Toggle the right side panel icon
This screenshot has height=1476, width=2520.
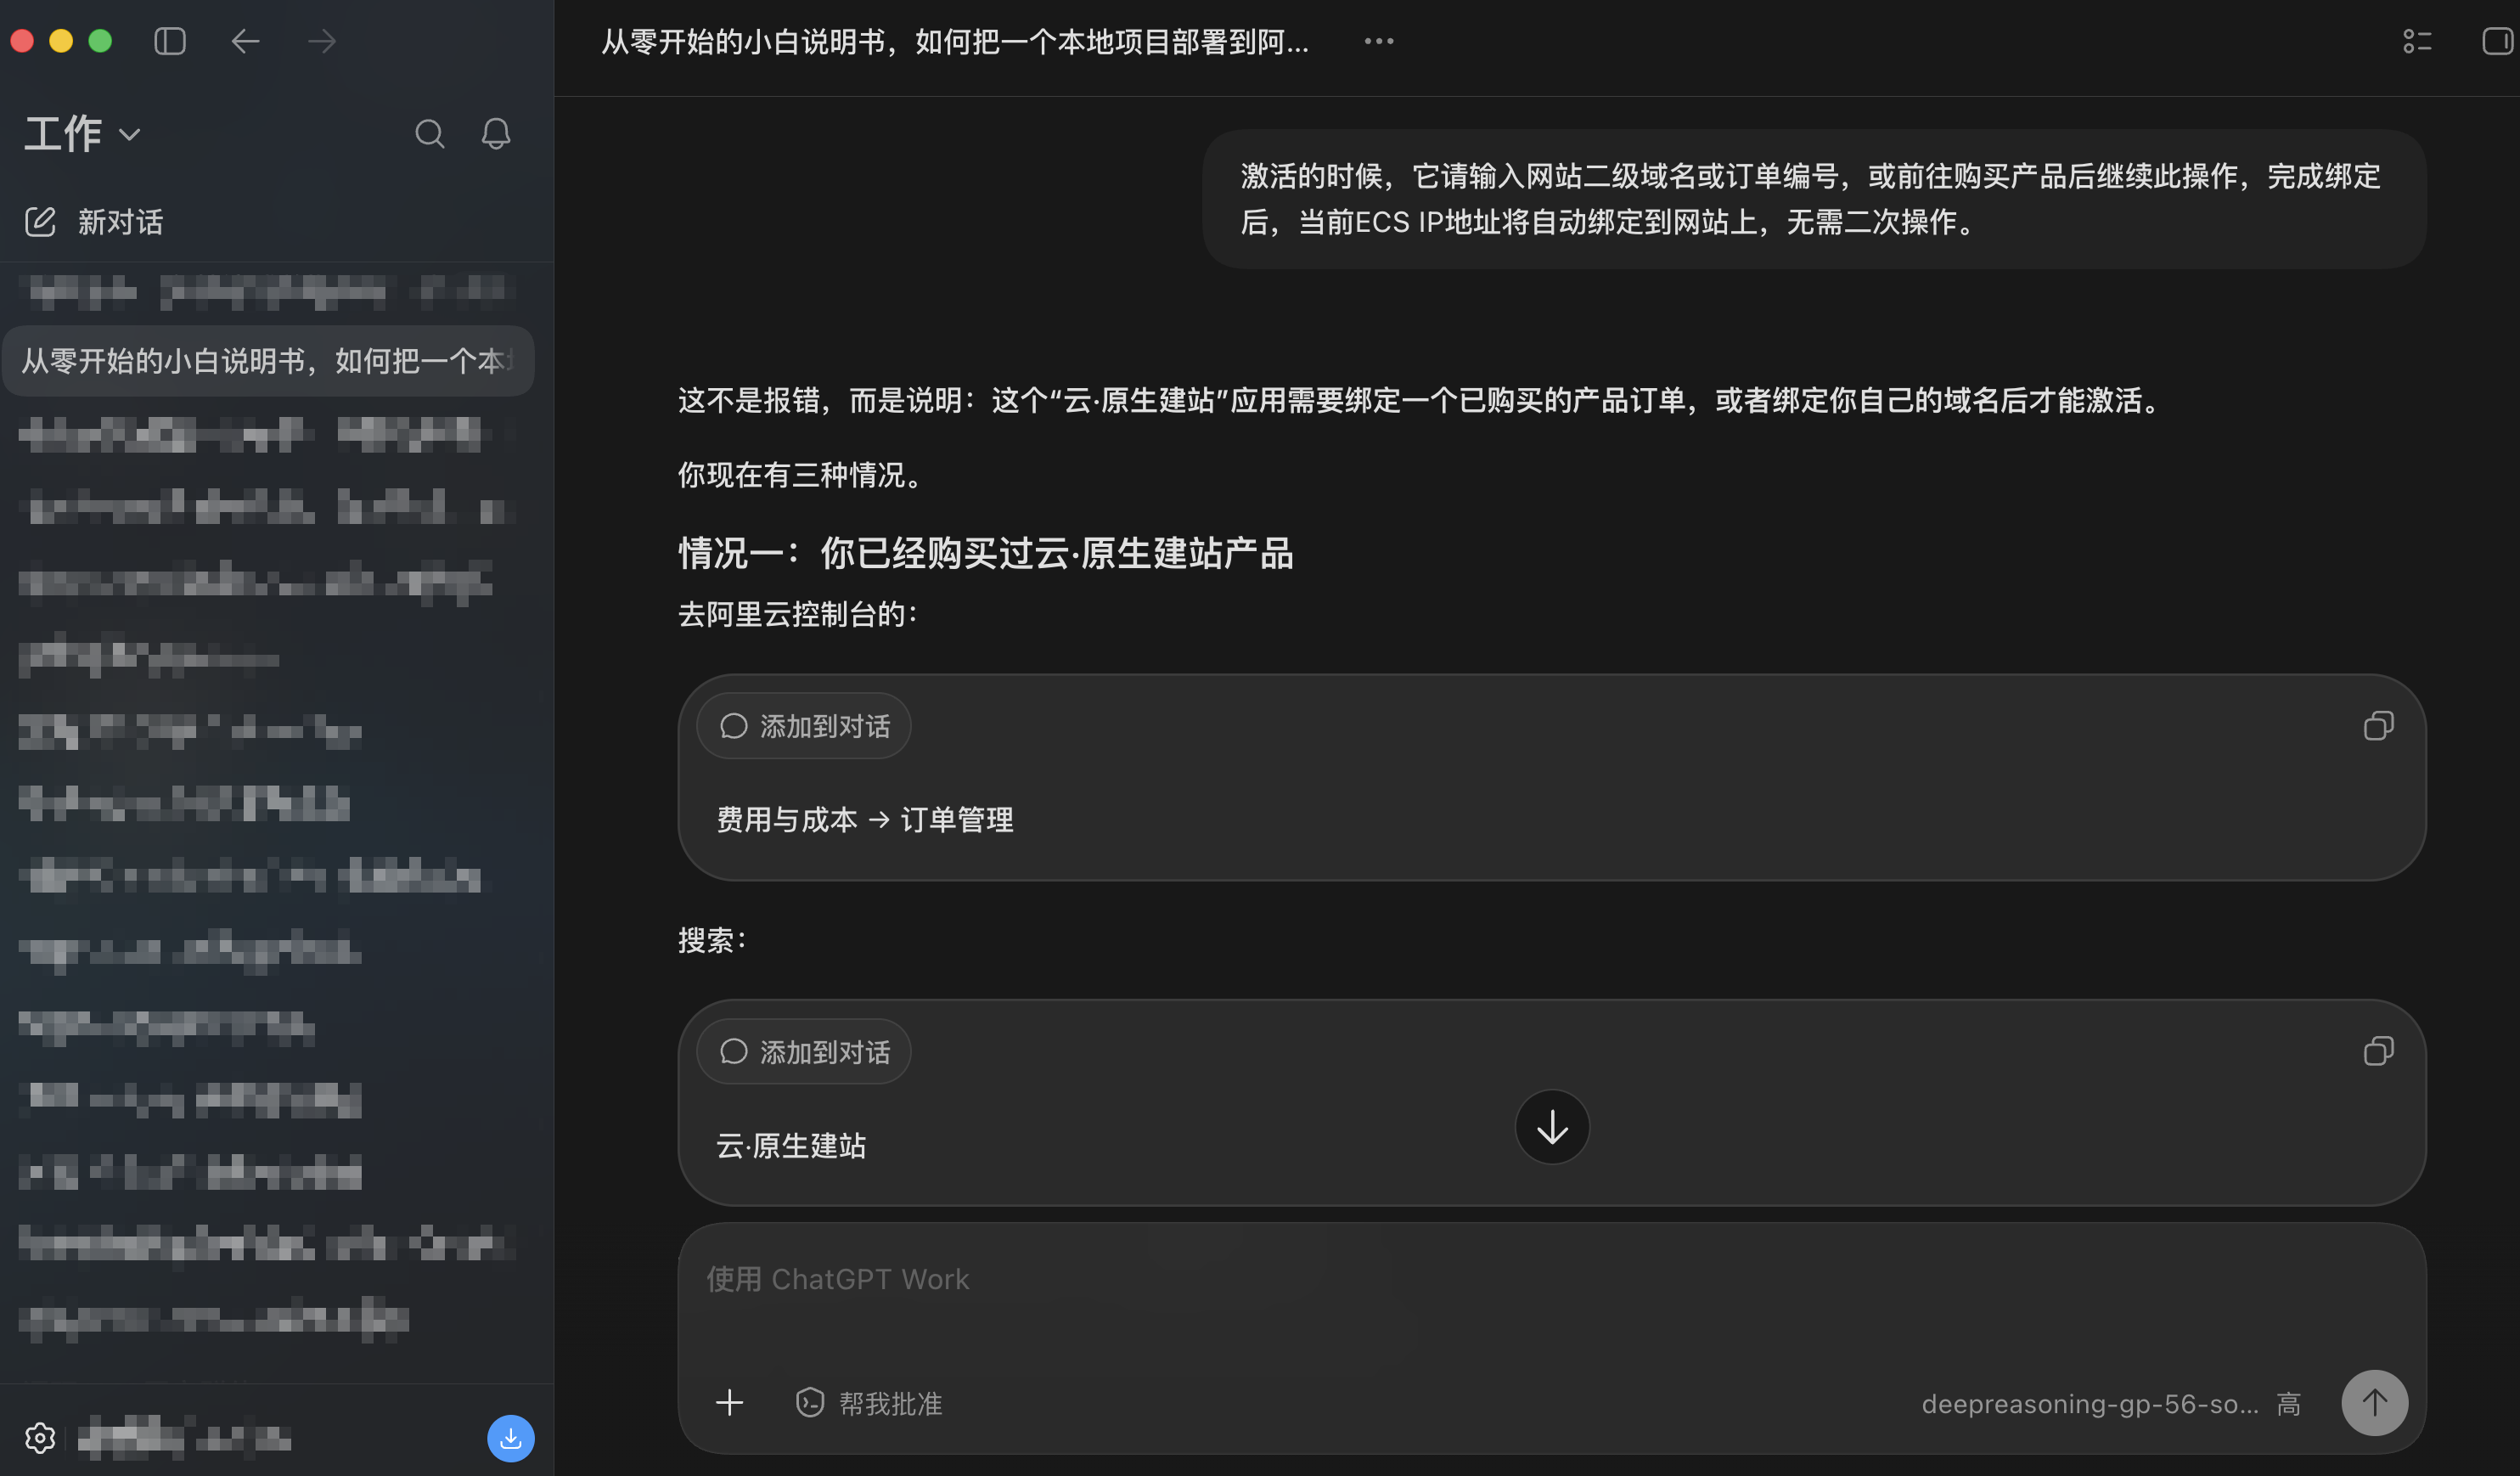pos(2497,41)
